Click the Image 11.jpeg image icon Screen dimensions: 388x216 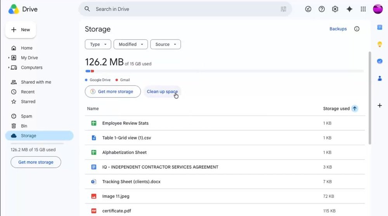[94, 196]
